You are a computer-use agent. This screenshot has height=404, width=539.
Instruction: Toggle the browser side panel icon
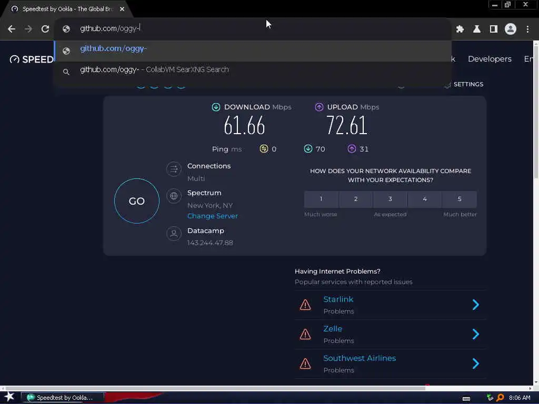click(494, 29)
